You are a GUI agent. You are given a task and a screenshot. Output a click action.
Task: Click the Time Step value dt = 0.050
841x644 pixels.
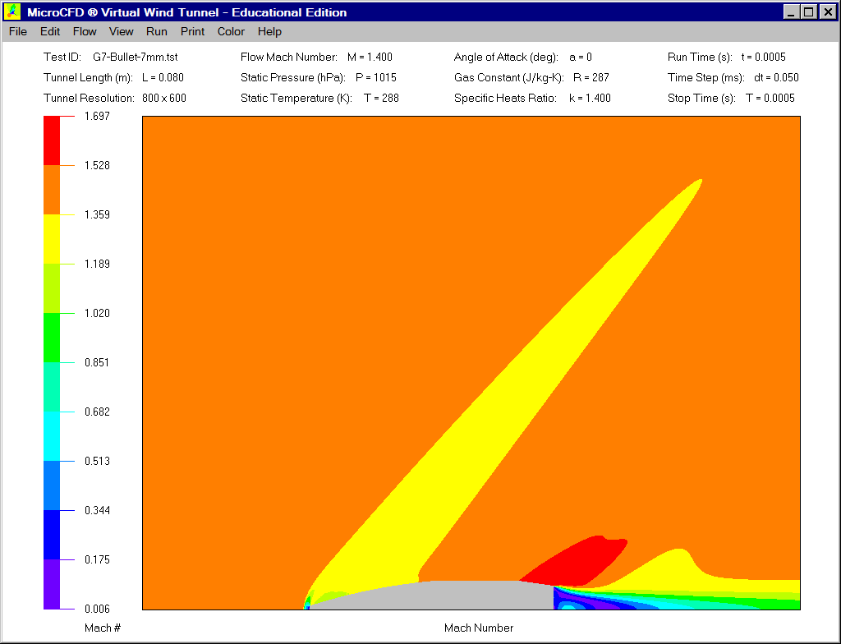pos(776,78)
